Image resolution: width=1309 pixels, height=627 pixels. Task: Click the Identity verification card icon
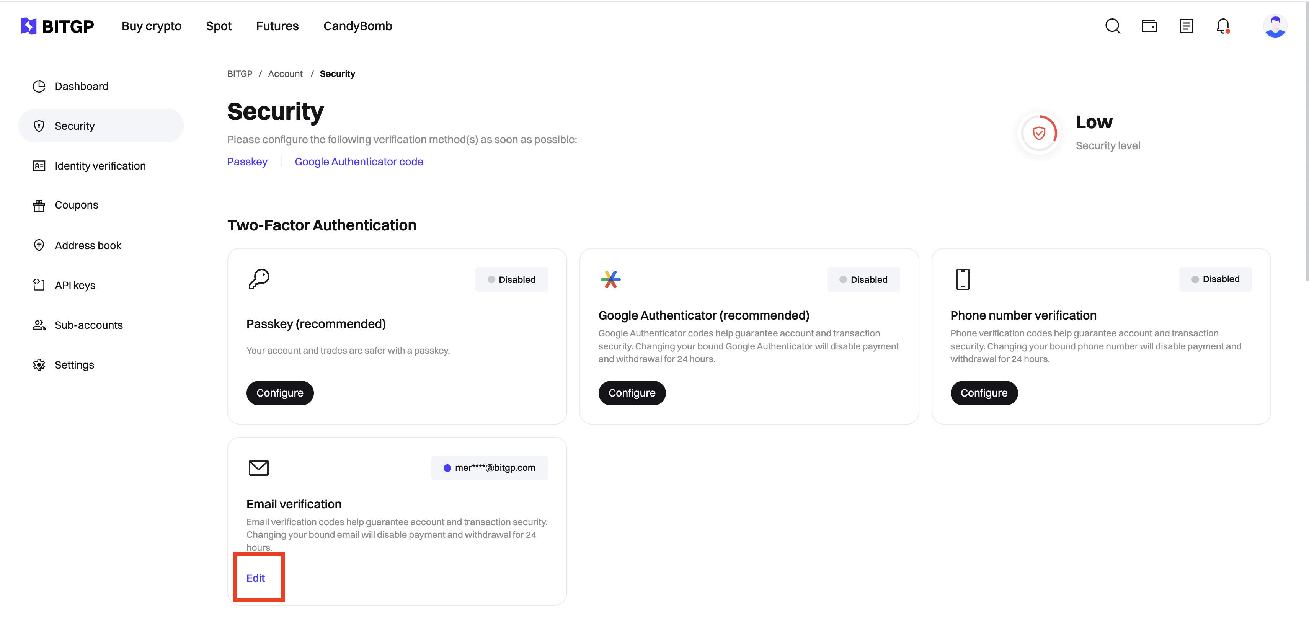pyautogui.click(x=39, y=166)
